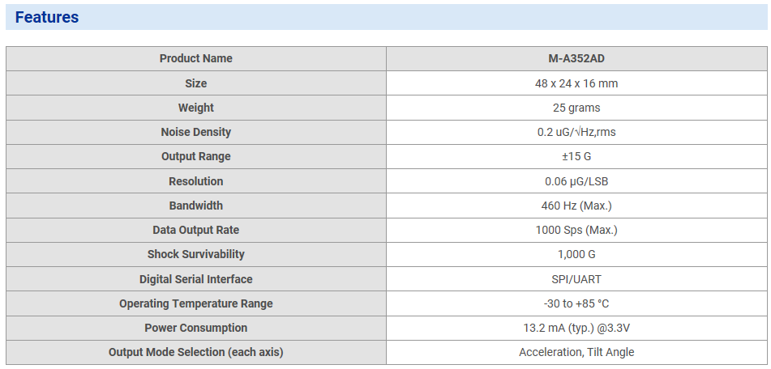
Task: Select the 0.2 uG/√Hz,rms value
Action: [576, 132]
